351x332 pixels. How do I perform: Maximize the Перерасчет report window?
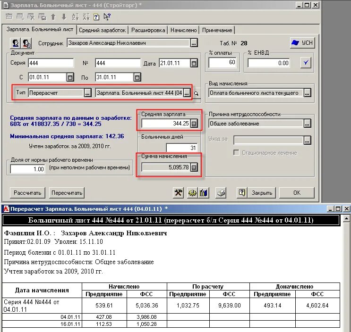pyautogui.click(x=338, y=209)
